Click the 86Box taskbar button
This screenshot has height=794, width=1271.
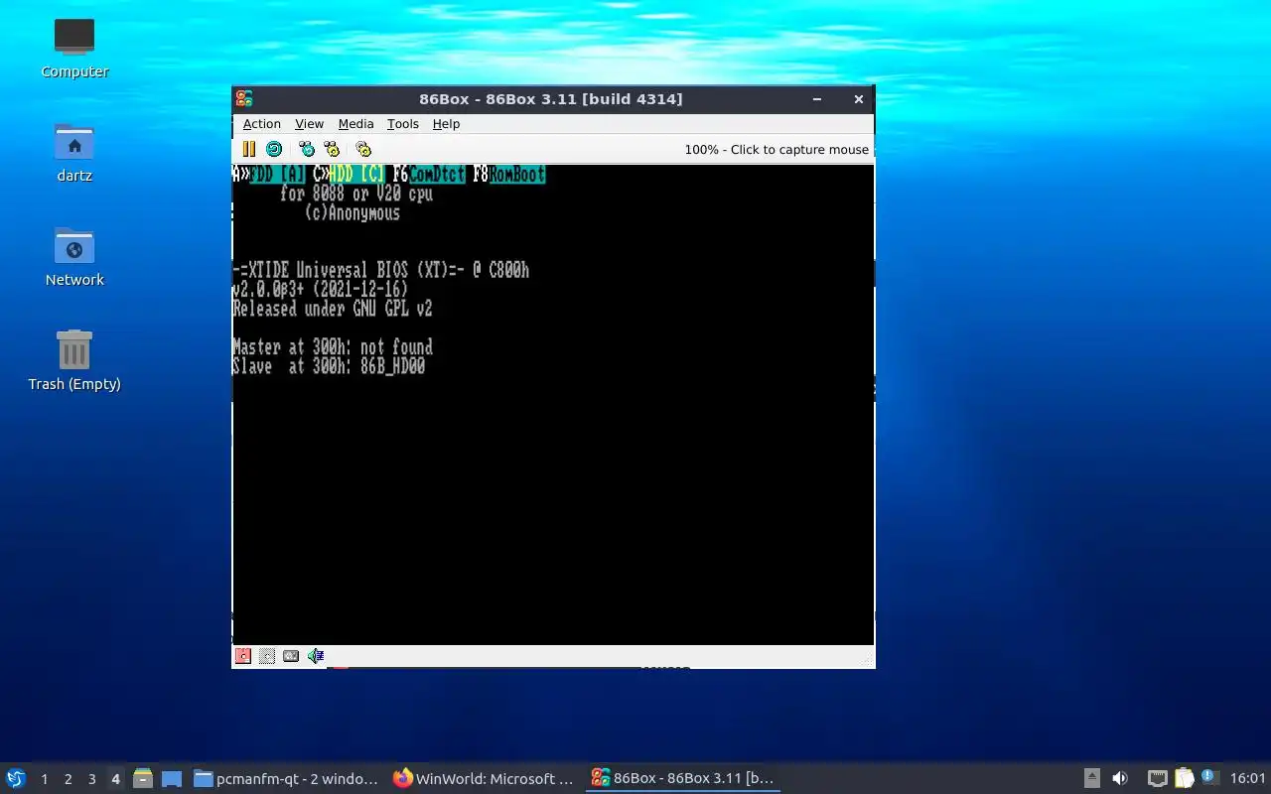click(x=683, y=779)
